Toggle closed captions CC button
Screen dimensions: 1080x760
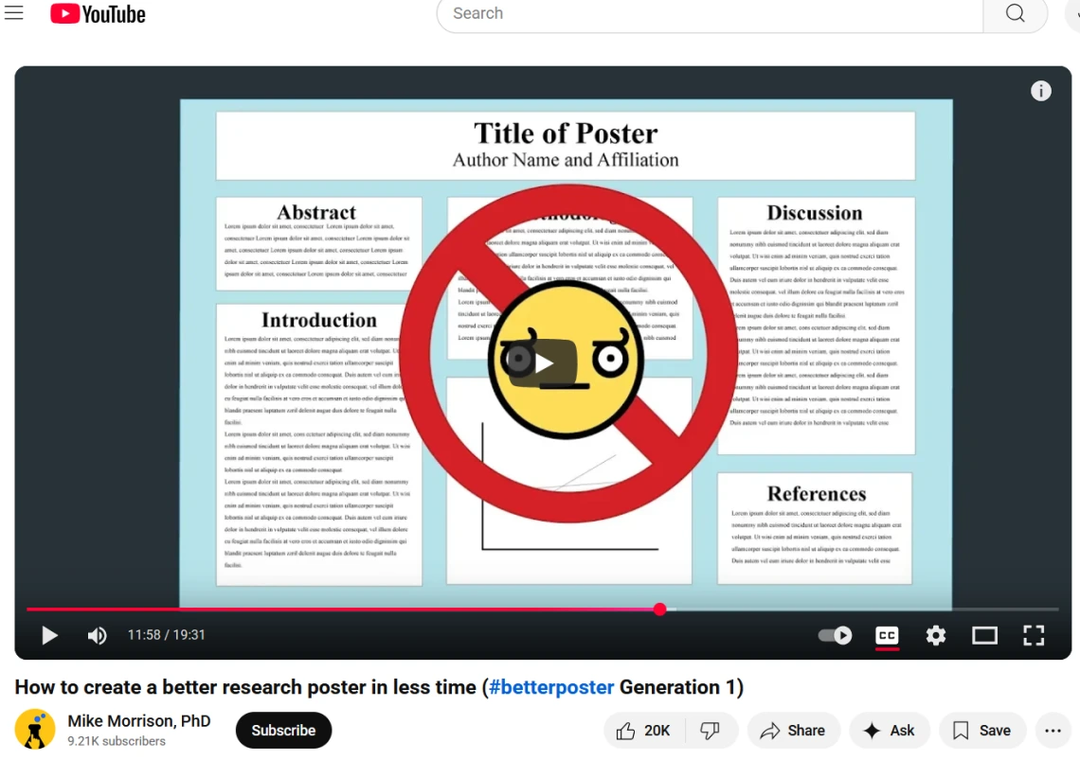coord(887,635)
